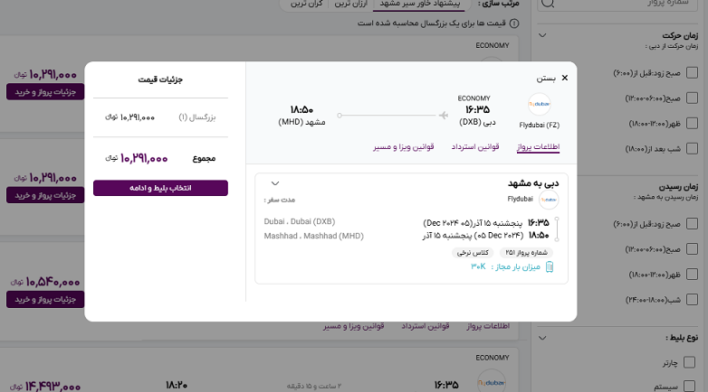The width and height of the screenshot is (708, 392).
Task: Click بستن close label in modal
Action: click(x=546, y=79)
